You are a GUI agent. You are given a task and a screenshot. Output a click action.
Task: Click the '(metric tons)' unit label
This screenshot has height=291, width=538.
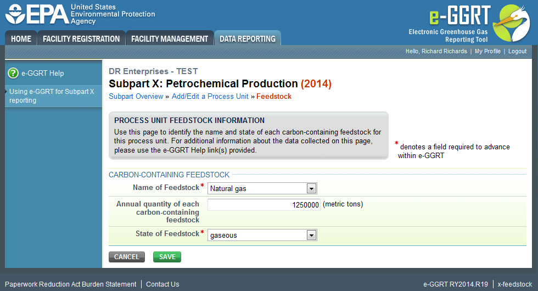click(343, 204)
